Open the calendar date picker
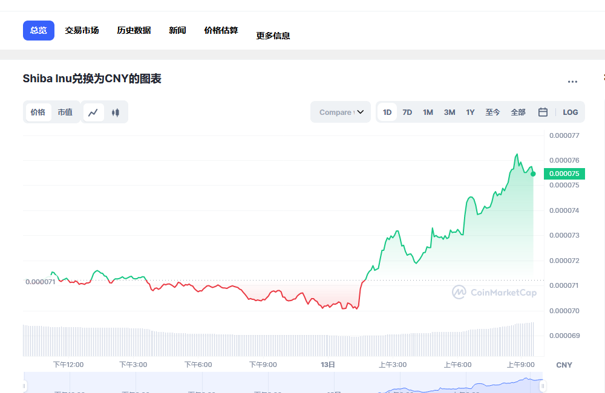 click(x=543, y=112)
